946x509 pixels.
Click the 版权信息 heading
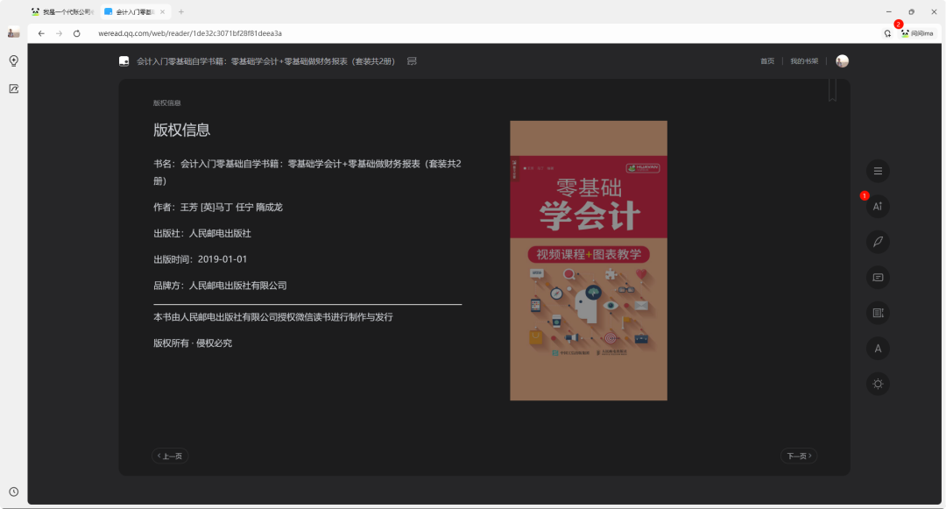coord(181,130)
